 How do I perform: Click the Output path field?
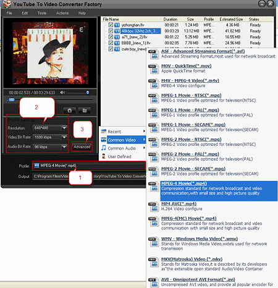coord(89,176)
